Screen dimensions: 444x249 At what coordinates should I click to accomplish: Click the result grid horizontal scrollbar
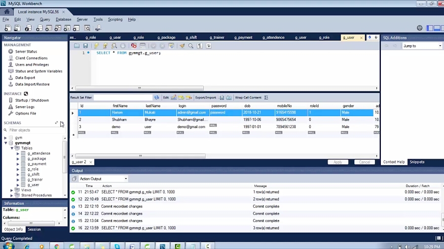click(141, 156)
